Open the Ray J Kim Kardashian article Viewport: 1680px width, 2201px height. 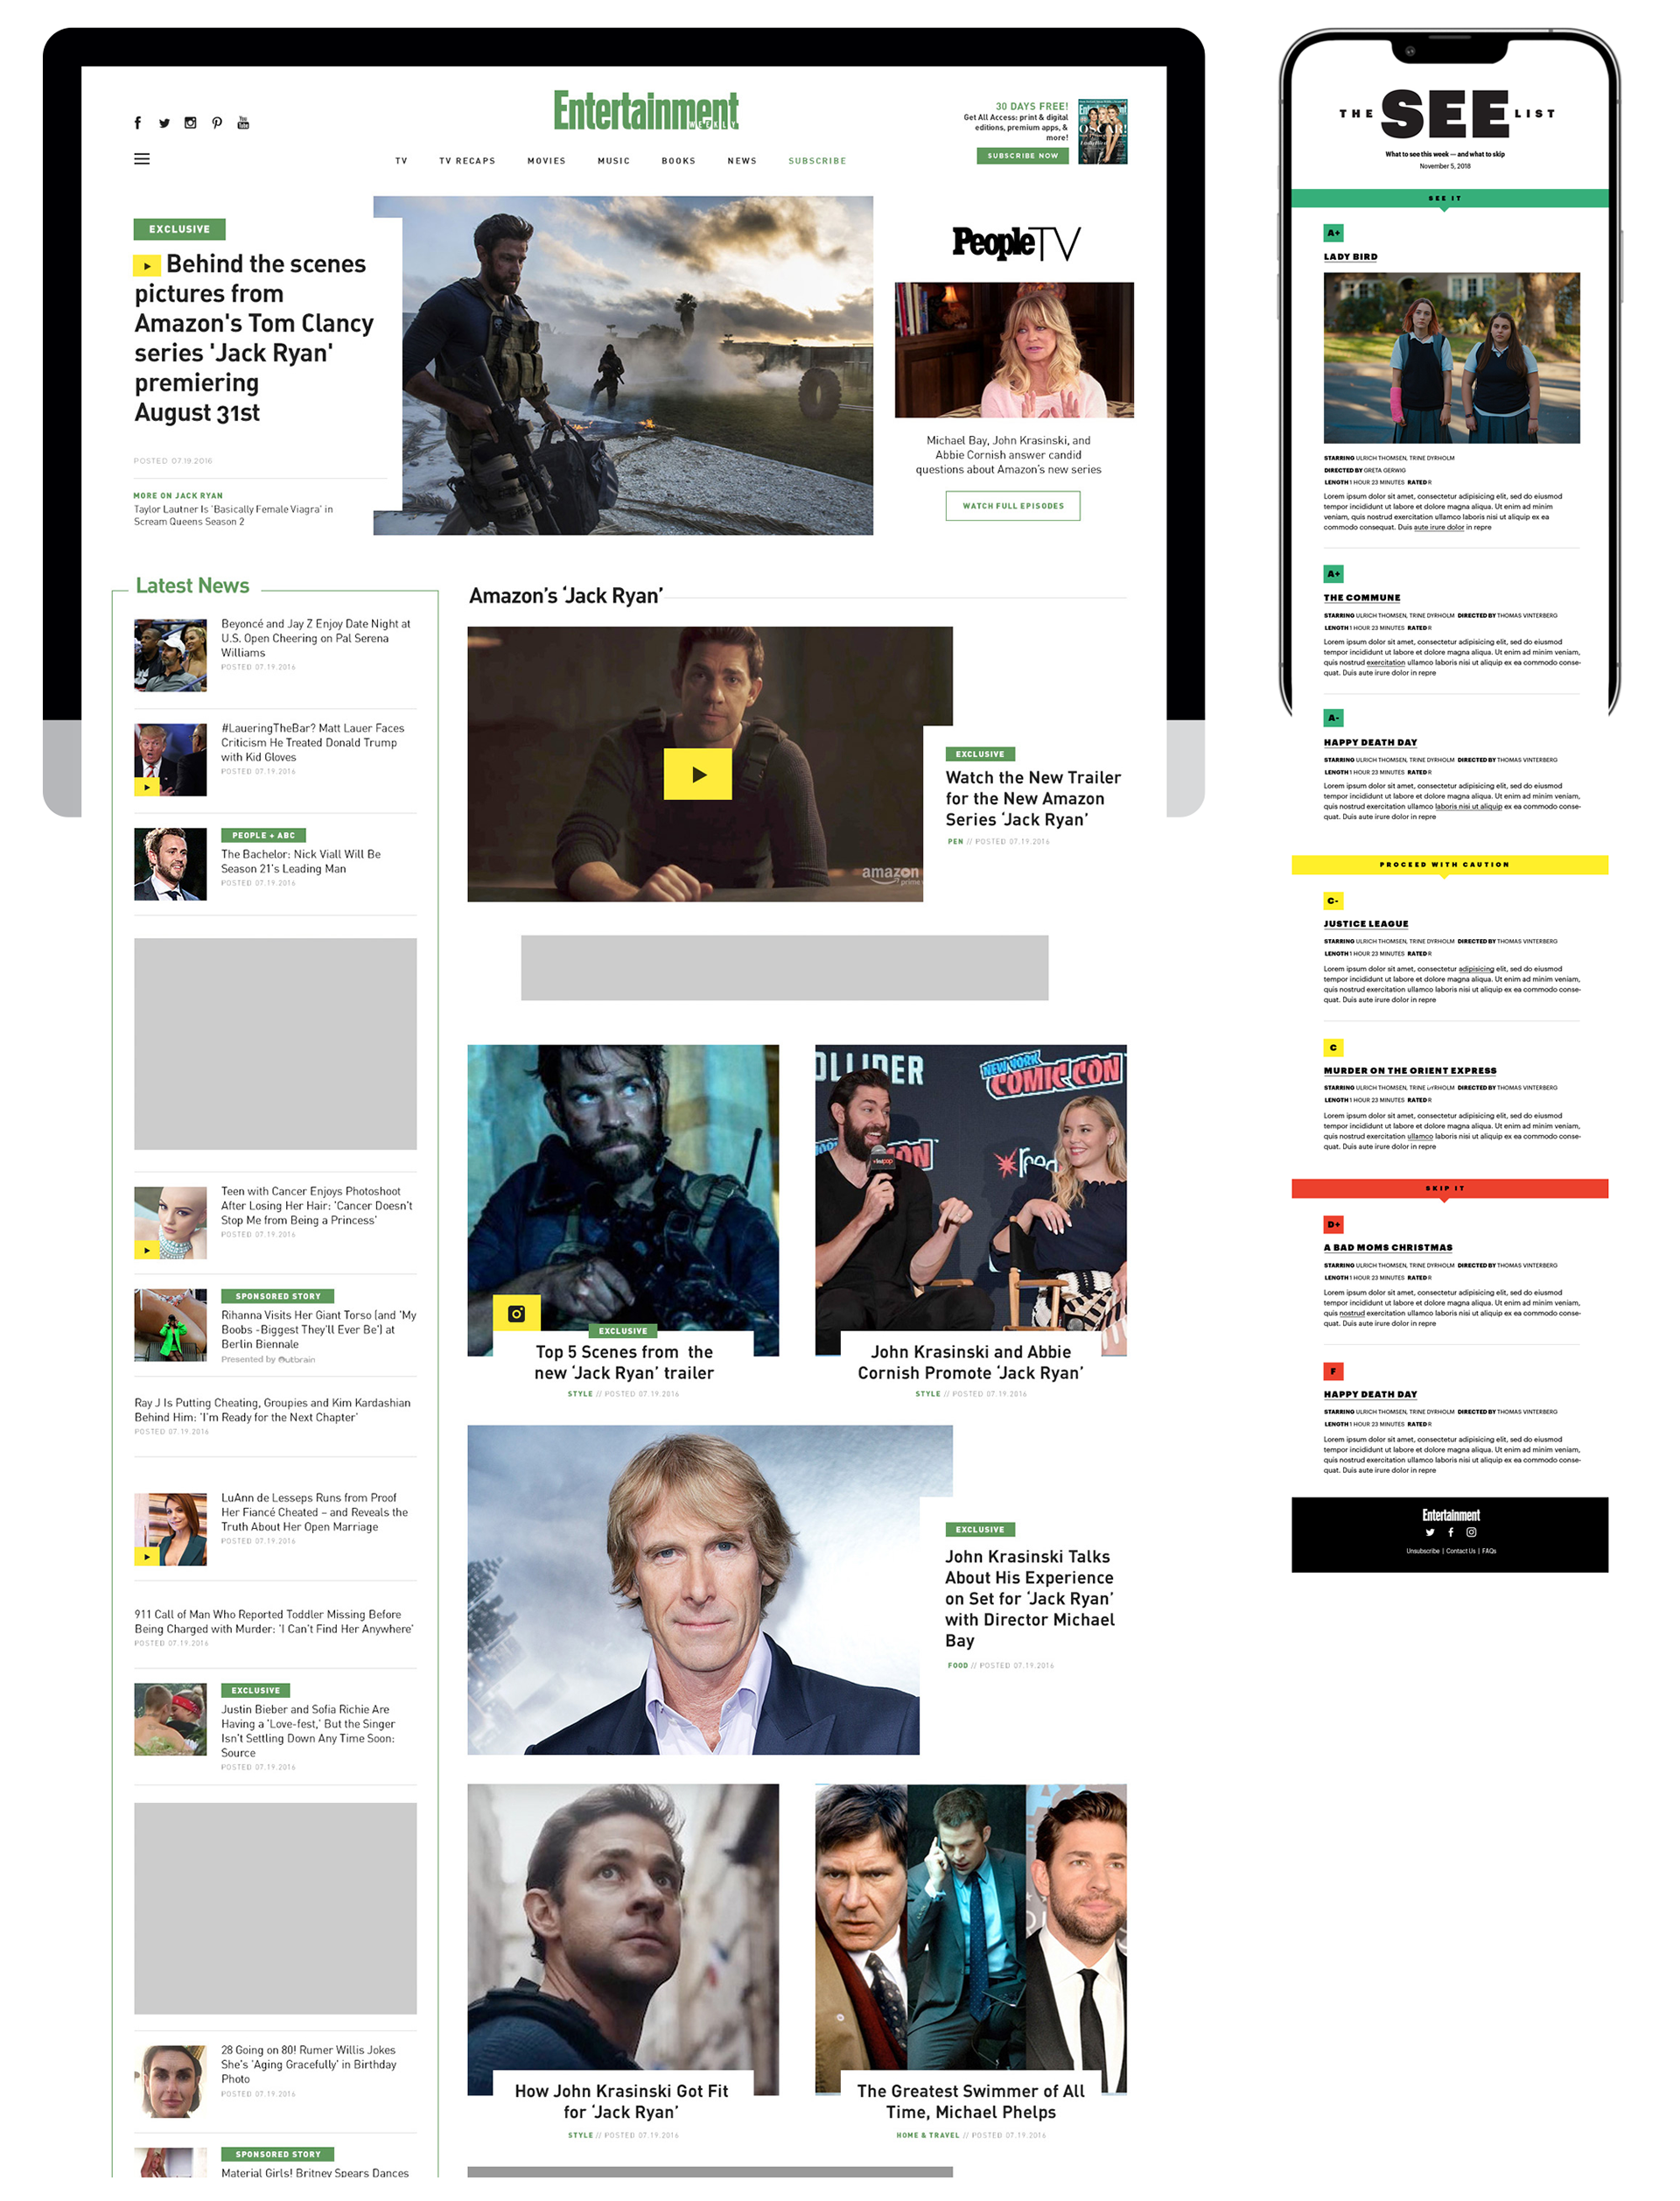[272, 1410]
